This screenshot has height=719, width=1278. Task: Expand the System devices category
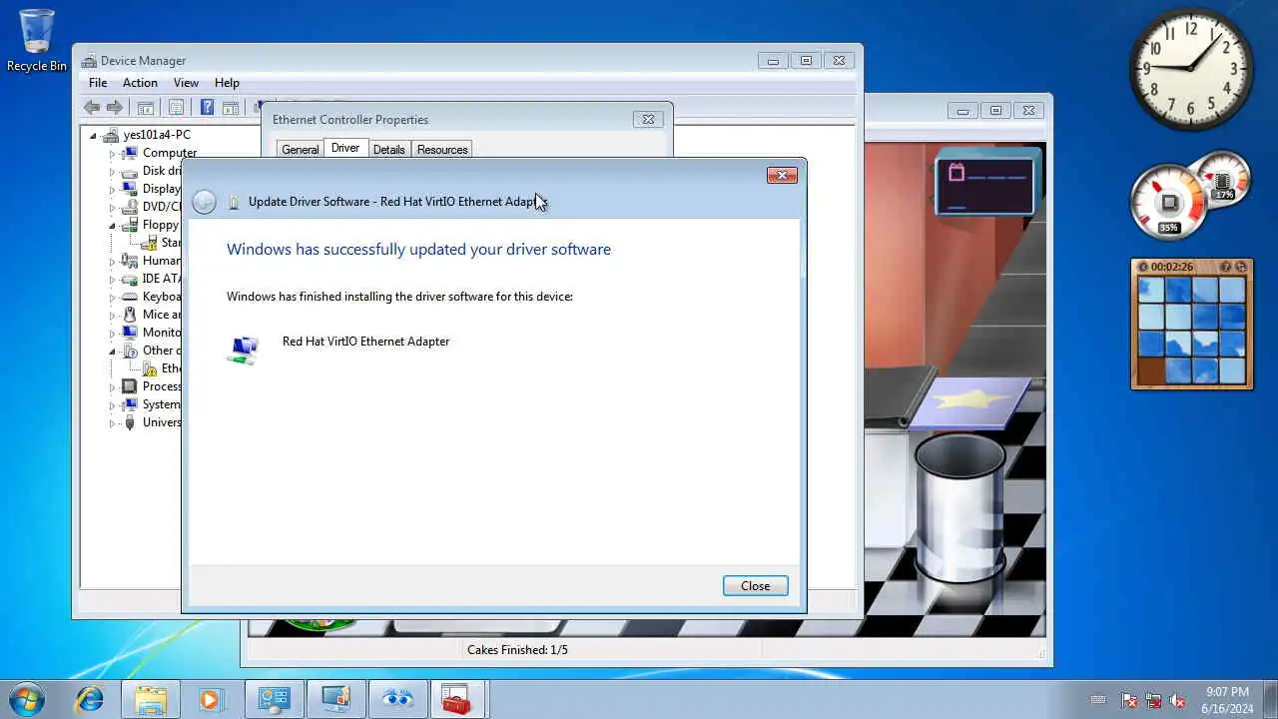(112, 405)
